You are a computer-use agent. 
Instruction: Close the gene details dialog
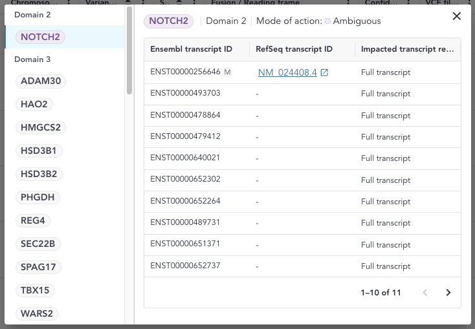pyautogui.click(x=456, y=16)
